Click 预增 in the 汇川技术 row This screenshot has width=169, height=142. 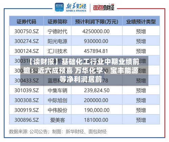click(x=141, y=51)
